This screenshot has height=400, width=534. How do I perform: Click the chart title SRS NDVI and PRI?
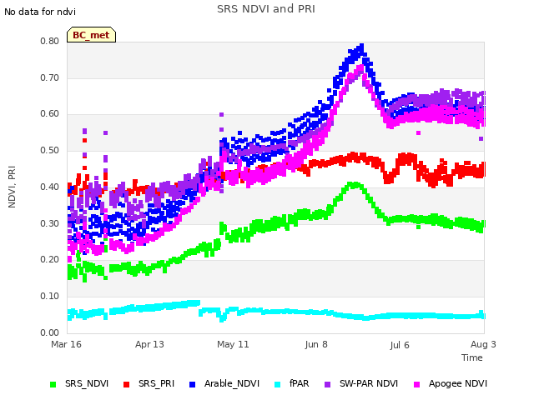266,8
